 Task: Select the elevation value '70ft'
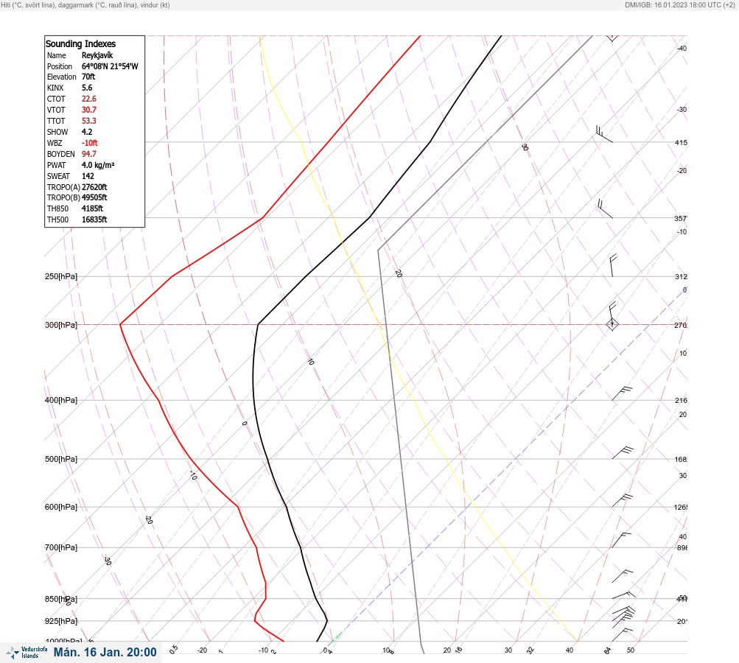88,77
